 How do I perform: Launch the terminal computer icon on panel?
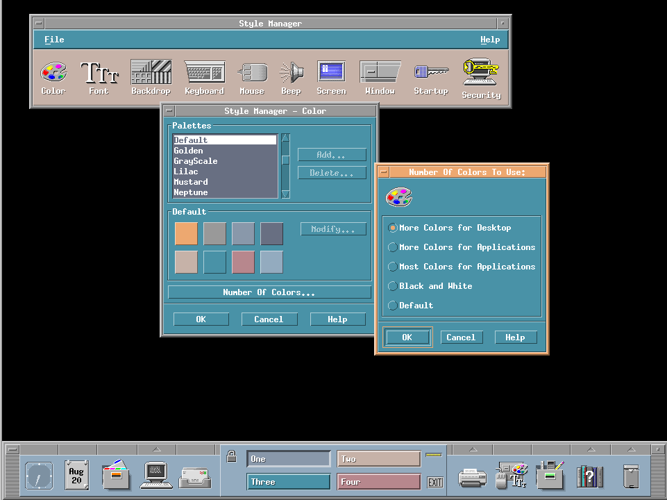pos(155,475)
